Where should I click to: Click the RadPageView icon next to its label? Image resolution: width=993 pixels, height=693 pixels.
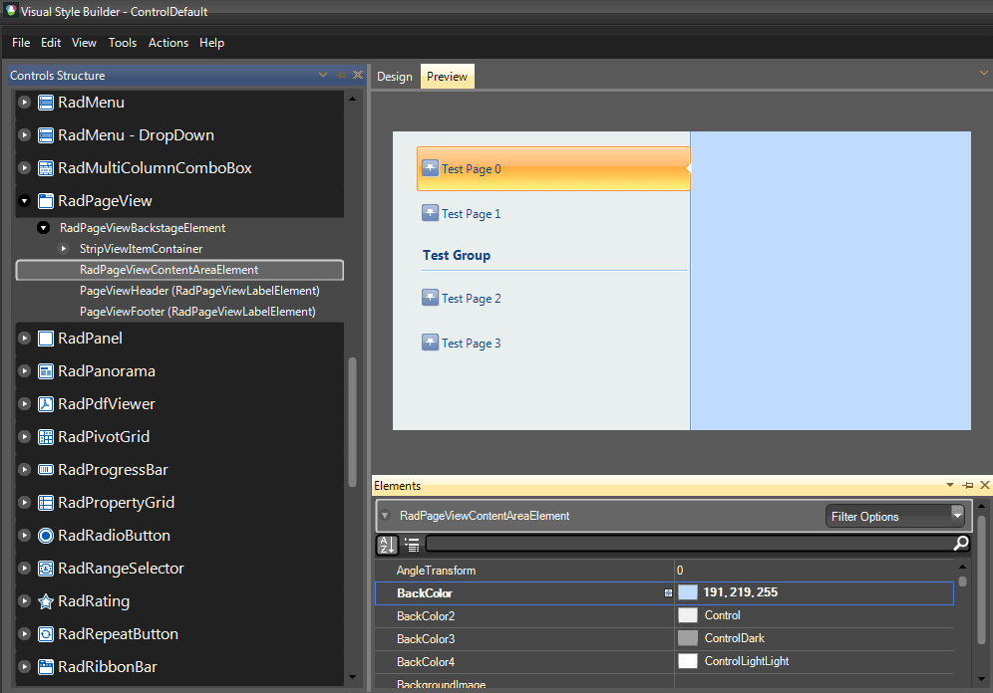(x=44, y=200)
